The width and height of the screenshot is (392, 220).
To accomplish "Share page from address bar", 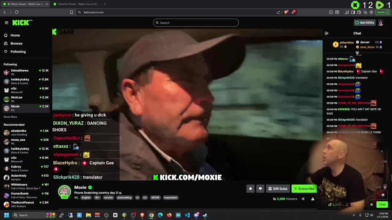I will pos(278,12).
